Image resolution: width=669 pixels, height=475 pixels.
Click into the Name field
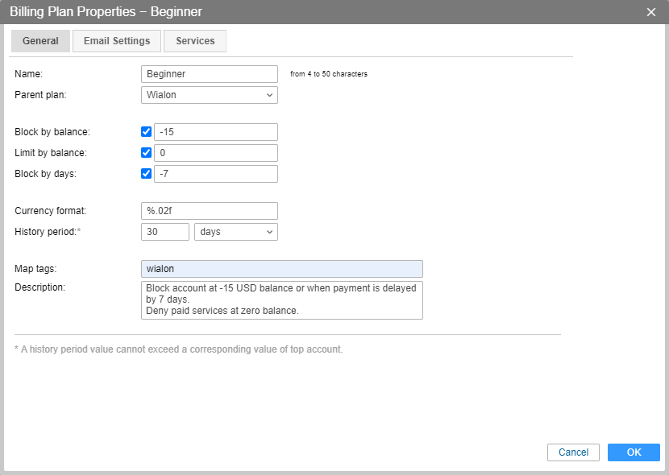pos(209,74)
